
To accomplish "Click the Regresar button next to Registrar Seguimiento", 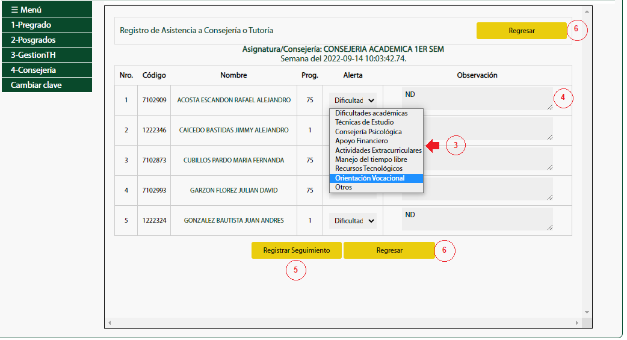I will 389,250.
